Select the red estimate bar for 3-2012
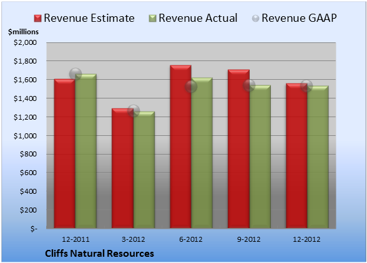This screenshot has height=263, width=367. point(122,168)
